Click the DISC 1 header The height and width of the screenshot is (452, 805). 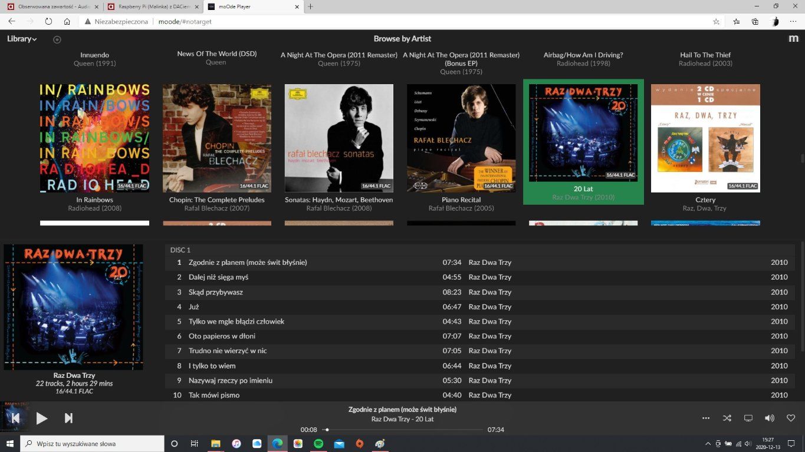(x=180, y=250)
